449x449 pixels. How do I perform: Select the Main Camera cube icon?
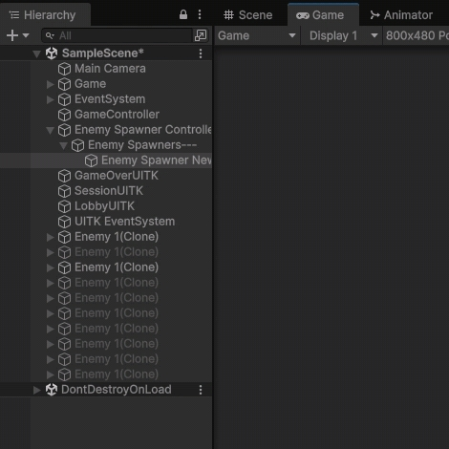pos(64,69)
